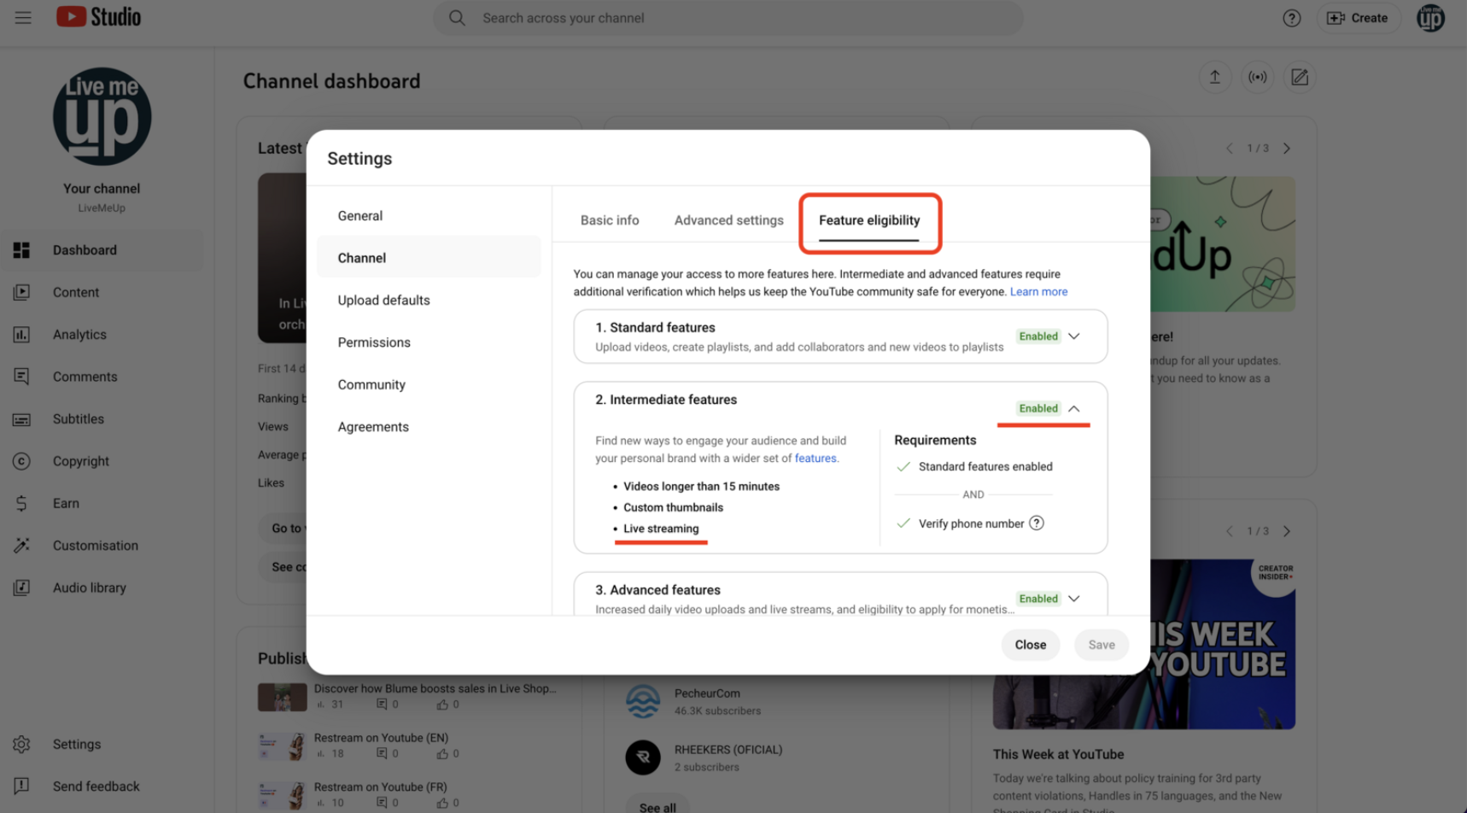Click the Search across your channel field
1467x813 pixels.
[x=728, y=18]
